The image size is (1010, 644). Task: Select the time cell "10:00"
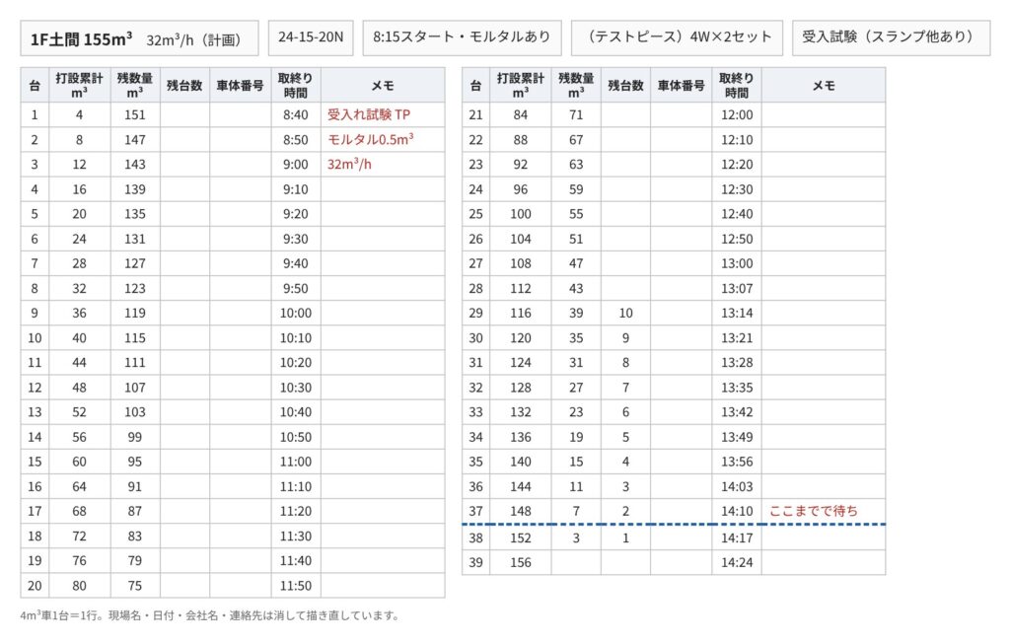pos(296,313)
